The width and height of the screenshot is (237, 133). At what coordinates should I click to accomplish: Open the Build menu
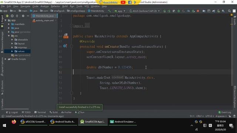click(x=65, y=6)
